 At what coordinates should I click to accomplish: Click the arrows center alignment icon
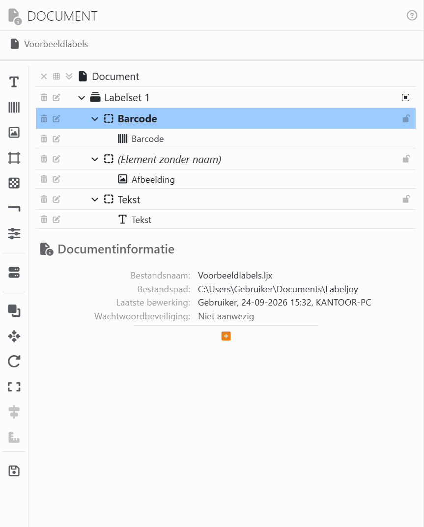pyautogui.click(x=14, y=336)
